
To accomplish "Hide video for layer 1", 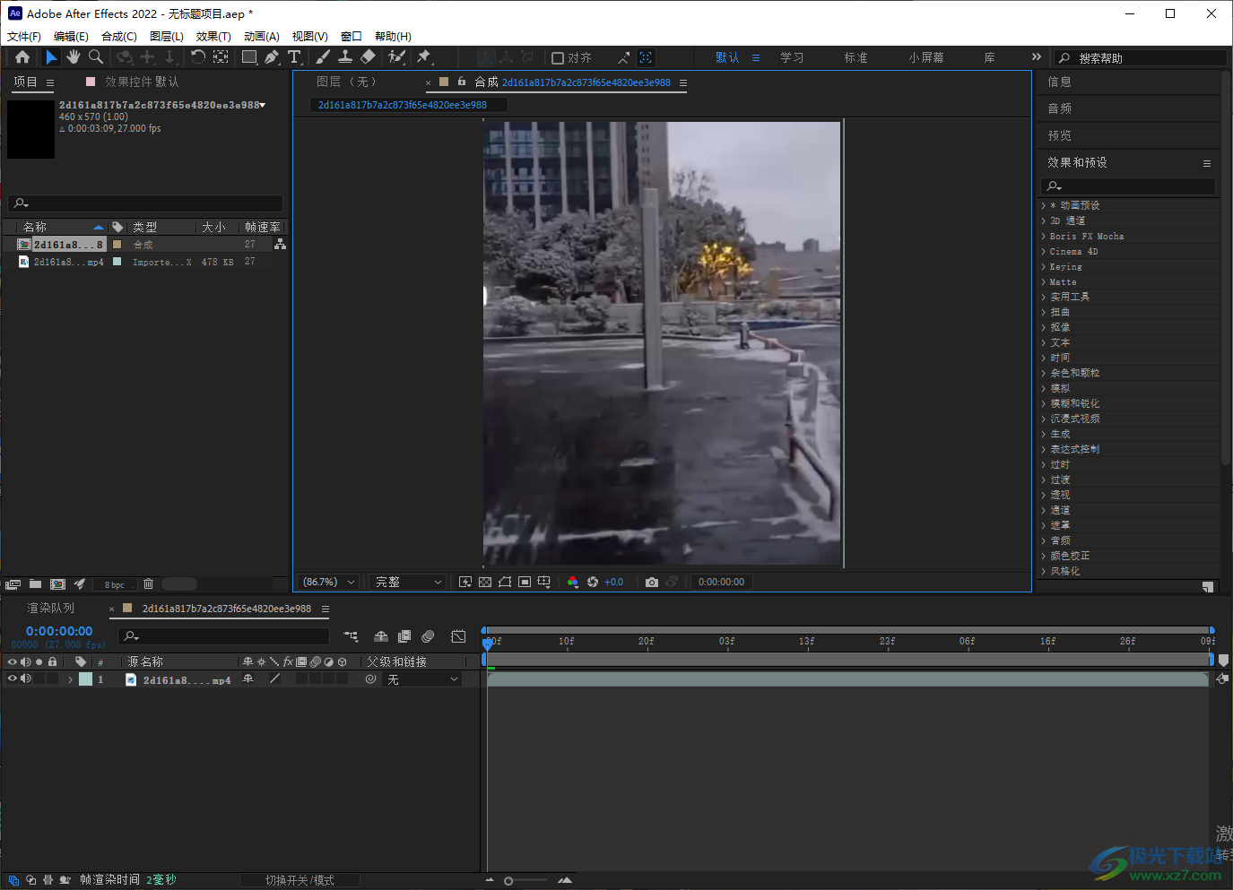I will (13, 678).
